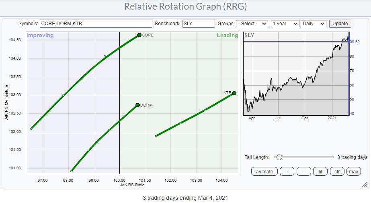
Task: Click the Improving quadrant label
Action: (40, 36)
